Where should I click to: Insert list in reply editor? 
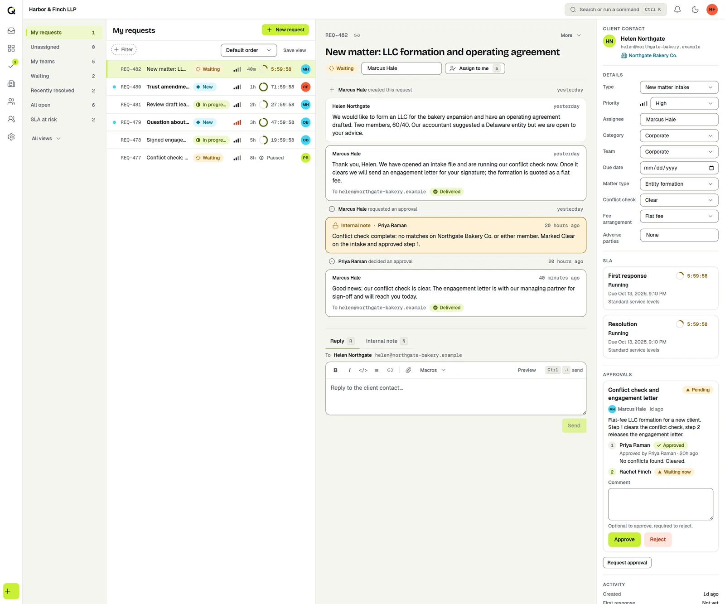coord(377,370)
